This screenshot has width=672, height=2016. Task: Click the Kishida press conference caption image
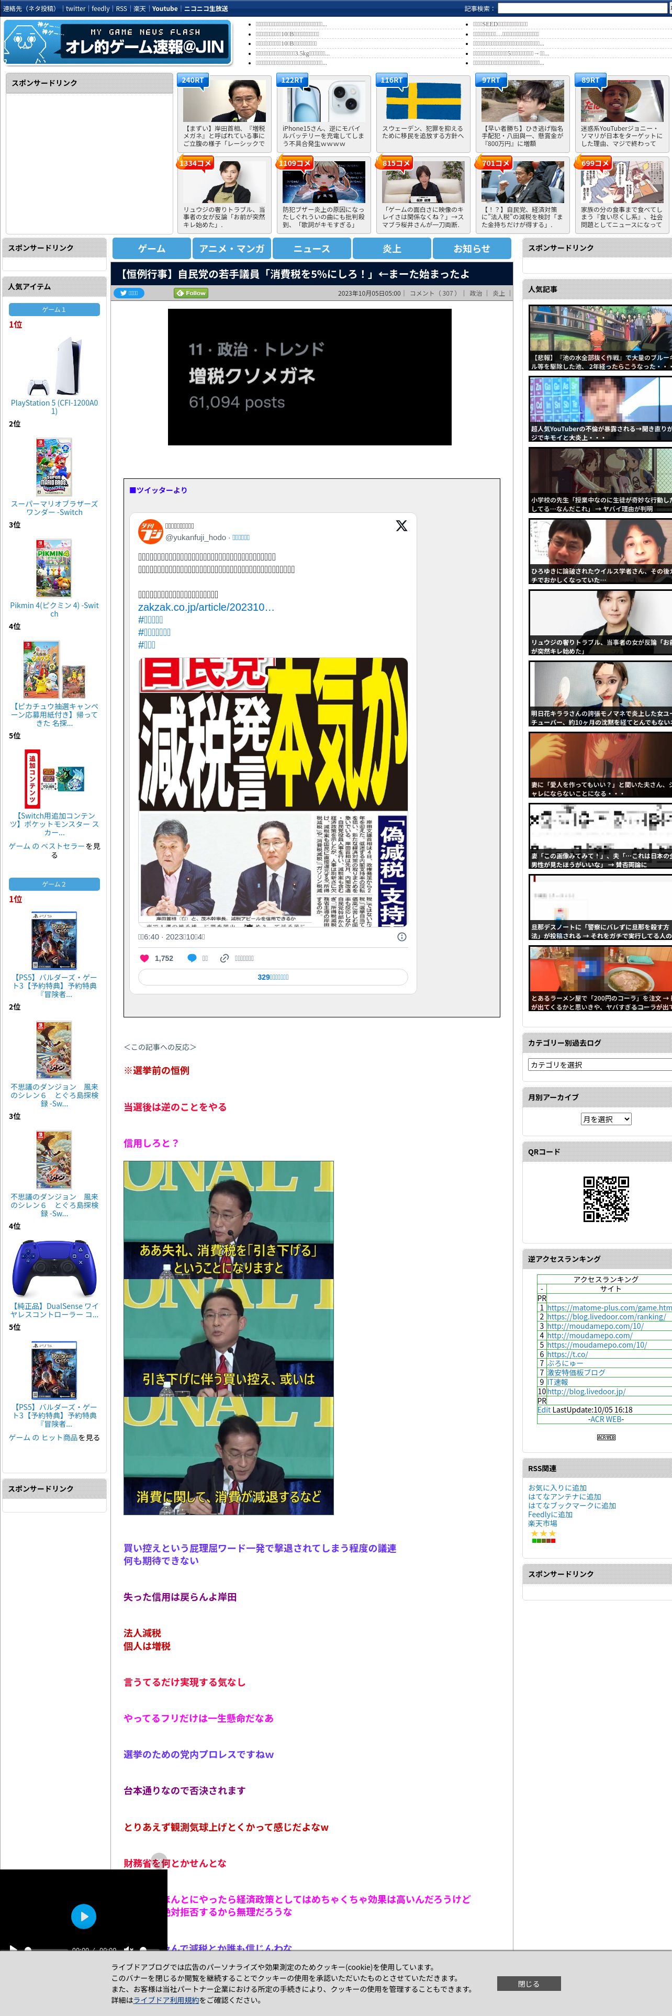(x=228, y=1338)
